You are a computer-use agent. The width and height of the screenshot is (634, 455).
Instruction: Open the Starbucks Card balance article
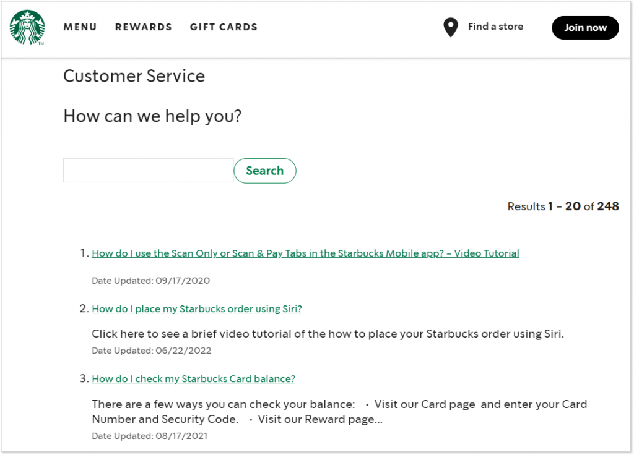click(193, 378)
